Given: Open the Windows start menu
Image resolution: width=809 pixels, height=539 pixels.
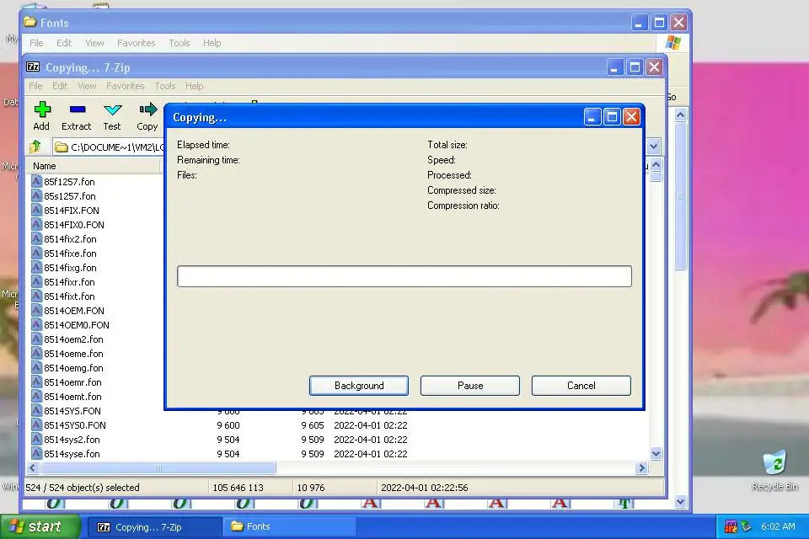Looking at the screenshot, I should click(40, 526).
